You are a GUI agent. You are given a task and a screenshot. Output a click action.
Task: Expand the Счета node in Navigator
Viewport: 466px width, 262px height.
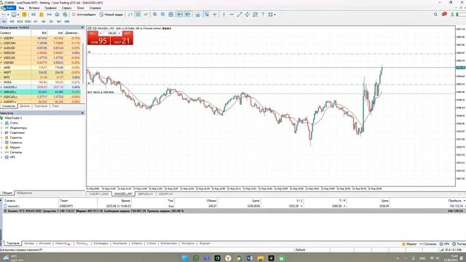pos(1,123)
